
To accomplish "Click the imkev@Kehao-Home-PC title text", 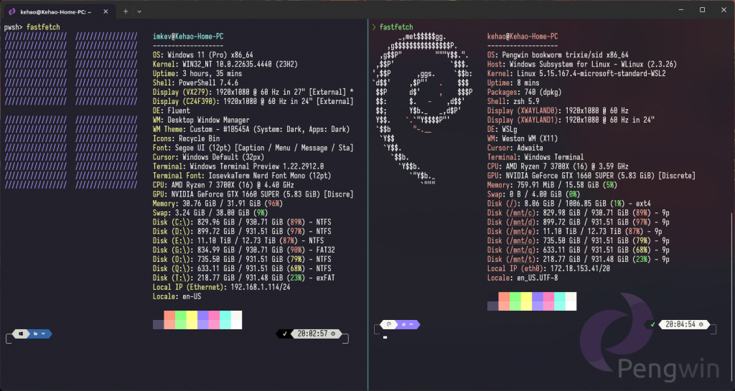I will (188, 36).
